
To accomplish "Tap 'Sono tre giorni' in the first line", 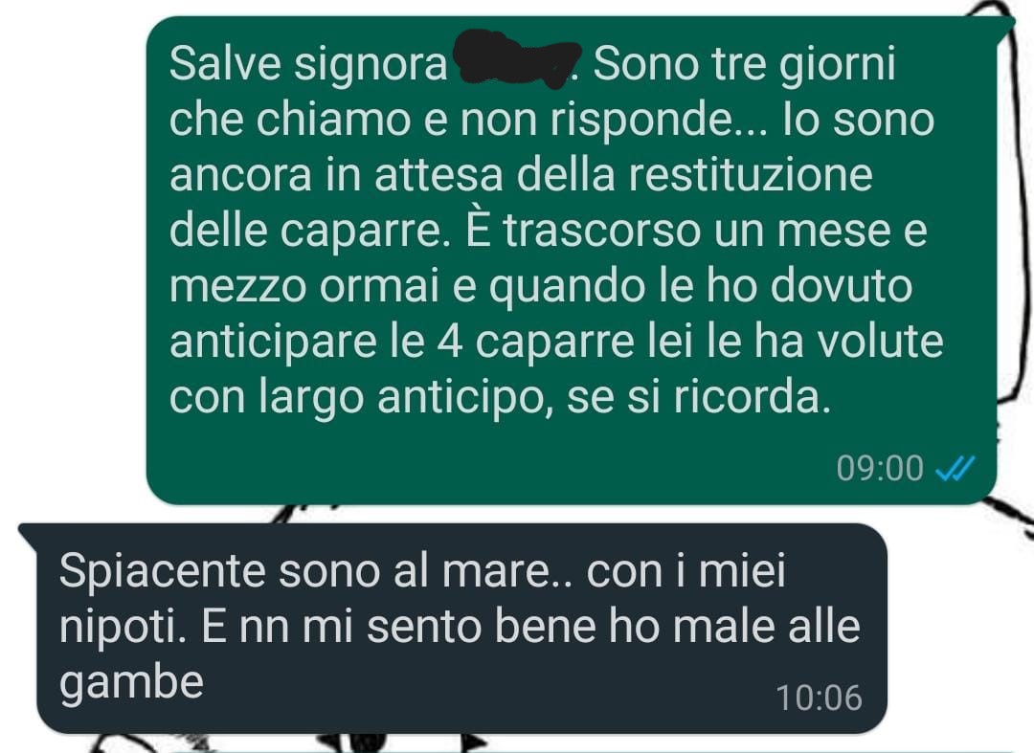I will 745,66.
